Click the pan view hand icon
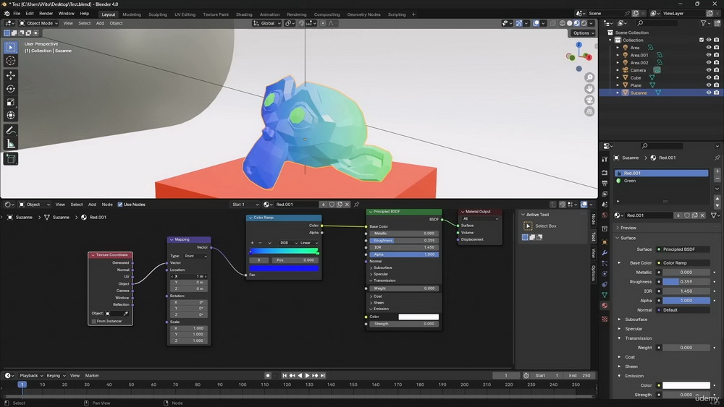 coord(589,88)
